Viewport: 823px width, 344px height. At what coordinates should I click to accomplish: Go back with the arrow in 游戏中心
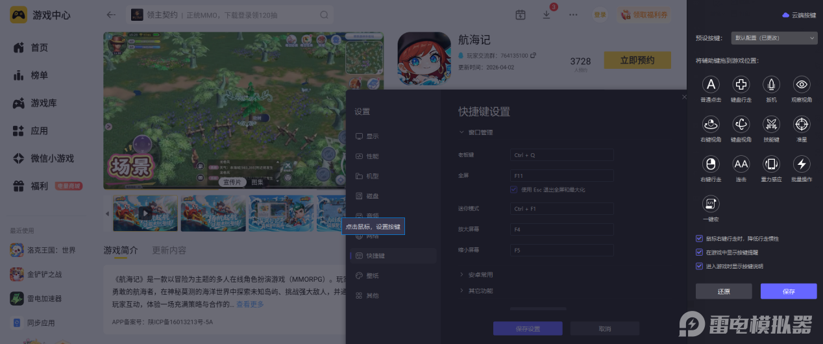tap(111, 14)
